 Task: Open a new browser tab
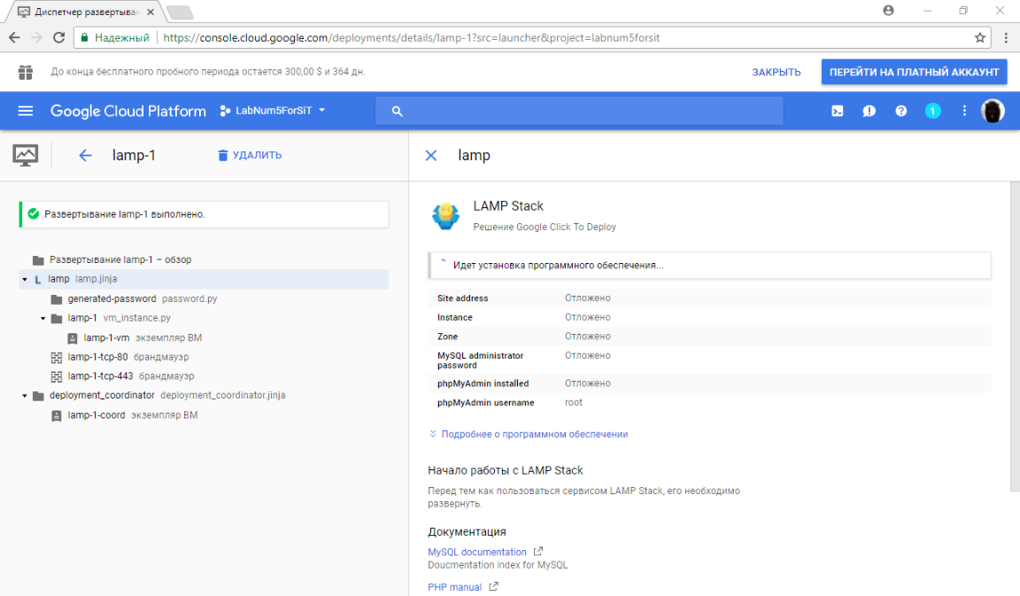coord(181,12)
